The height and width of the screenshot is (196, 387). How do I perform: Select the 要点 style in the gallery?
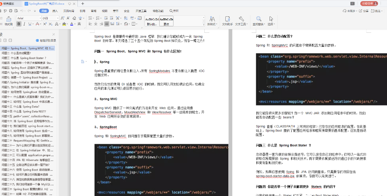[x=166, y=21]
